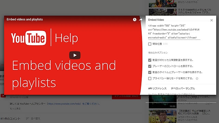Image resolution: width=219 pixels, height=123 pixels.
Task: Click the YouTube channel icon below video
Action: coord(3,96)
